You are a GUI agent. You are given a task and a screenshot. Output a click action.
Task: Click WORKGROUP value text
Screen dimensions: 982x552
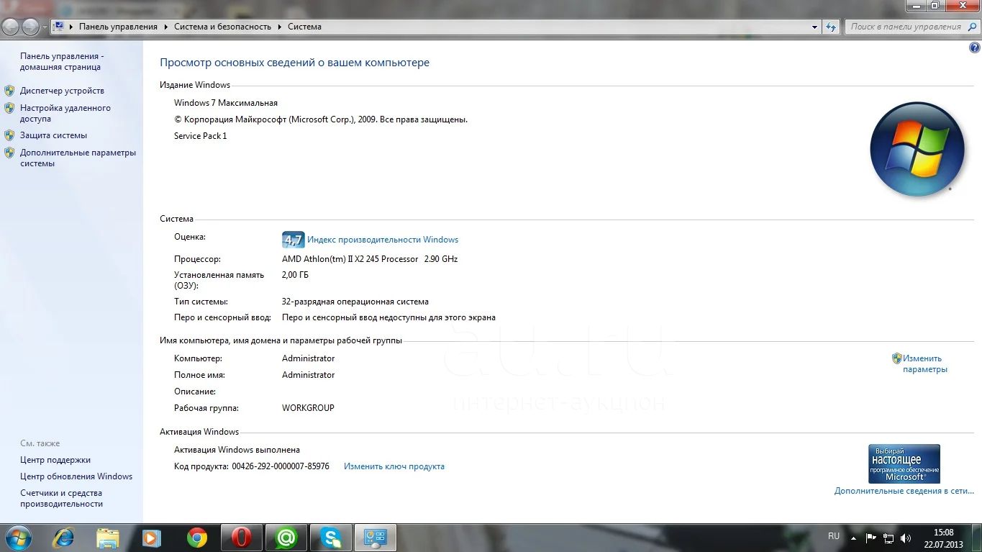click(308, 408)
